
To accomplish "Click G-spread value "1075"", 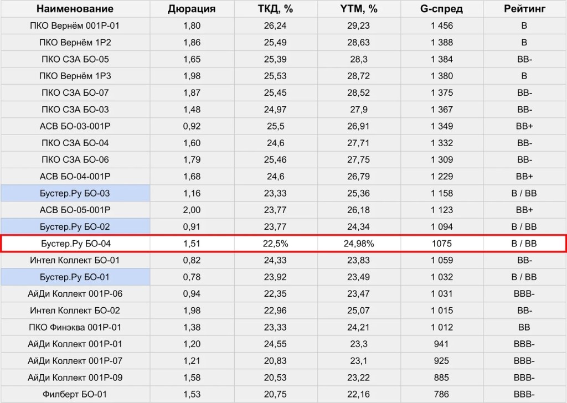I will [x=441, y=244].
